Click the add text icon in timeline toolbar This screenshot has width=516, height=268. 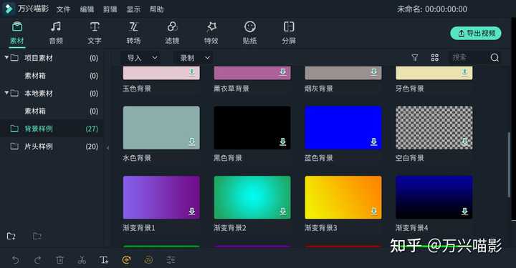104,260
